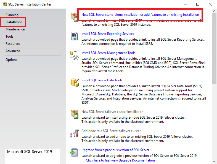Open the Planning section
This screenshot has height=164, width=217.
pos(12,15)
